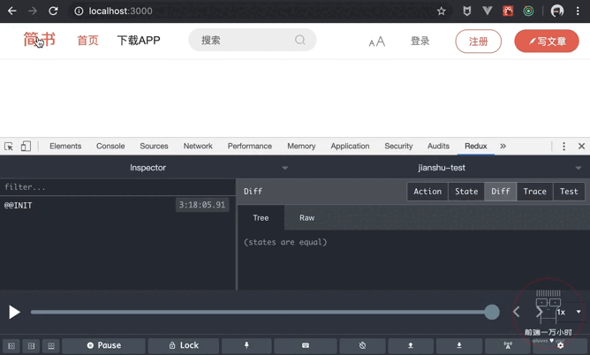This screenshot has height=355, width=590.
Task: Click the site info icon in address bar
Action: point(79,11)
